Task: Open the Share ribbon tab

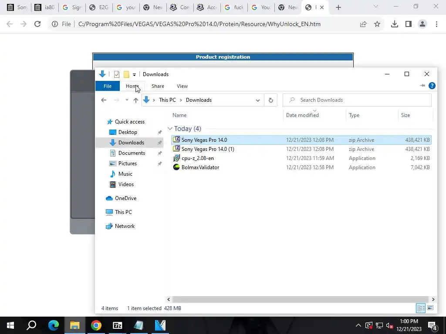Action: pyautogui.click(x=158, y=86)
